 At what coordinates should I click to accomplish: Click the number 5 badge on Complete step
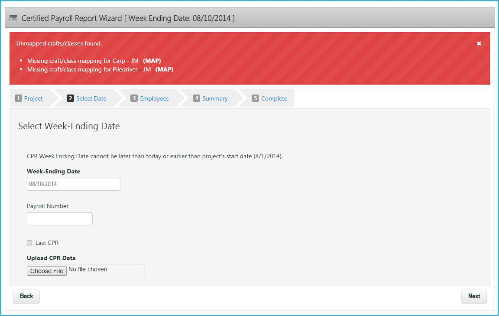click(256, 98)
